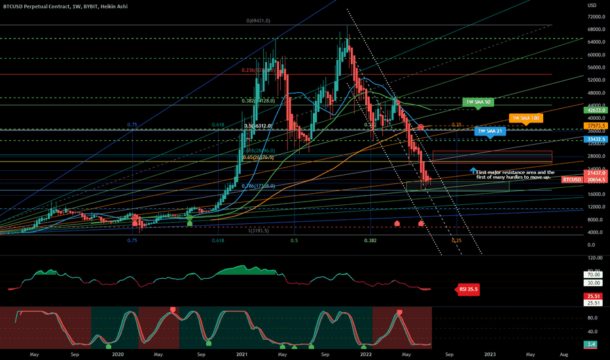610x360 pixels.
Task: Select the red resistance zone rectangle
Action: point(492,157)
